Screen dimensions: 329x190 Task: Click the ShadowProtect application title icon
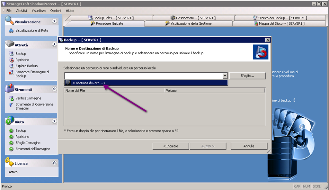tap(4, 4)
